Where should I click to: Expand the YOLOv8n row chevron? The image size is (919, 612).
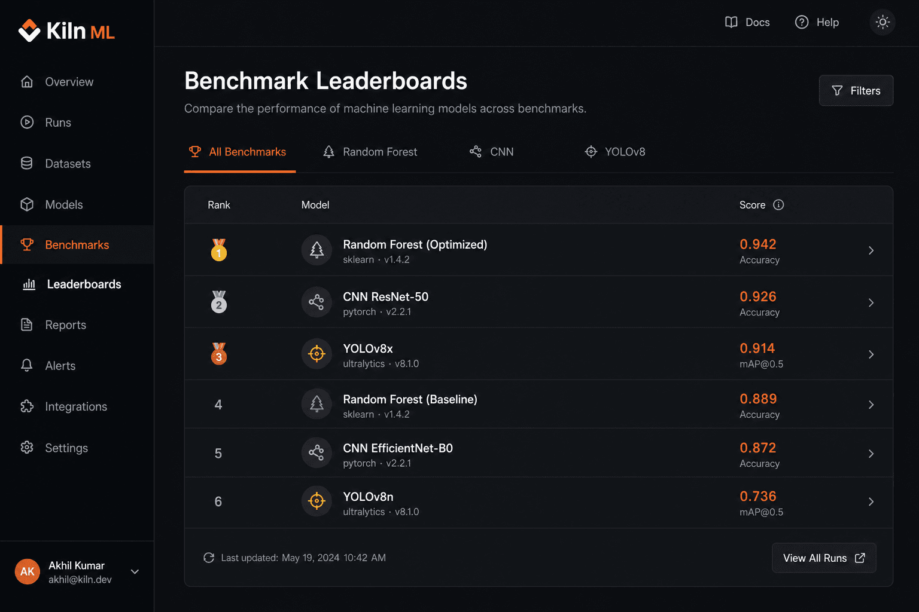(x=871, y=501)
